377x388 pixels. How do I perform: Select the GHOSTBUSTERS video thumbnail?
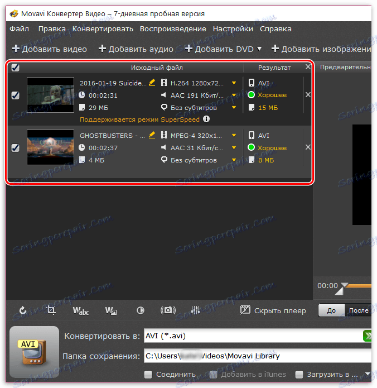(x=50, y=147)
